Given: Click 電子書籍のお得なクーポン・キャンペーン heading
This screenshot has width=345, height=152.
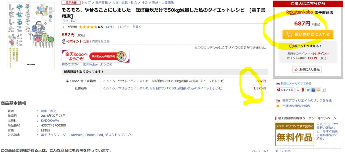Looking at the screenshot, I should (x=307, y=118).
